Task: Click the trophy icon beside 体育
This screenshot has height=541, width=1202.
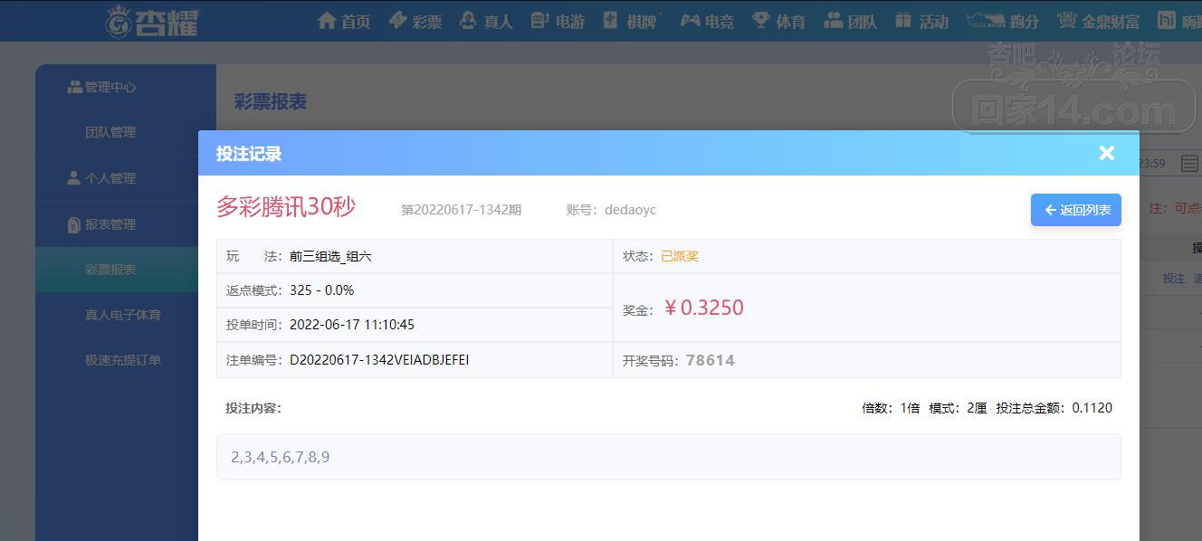Action: pyautogui.click(x=761, y=20)
